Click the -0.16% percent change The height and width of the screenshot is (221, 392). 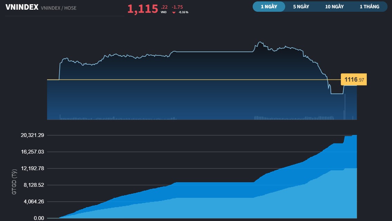tap(183, 12)
